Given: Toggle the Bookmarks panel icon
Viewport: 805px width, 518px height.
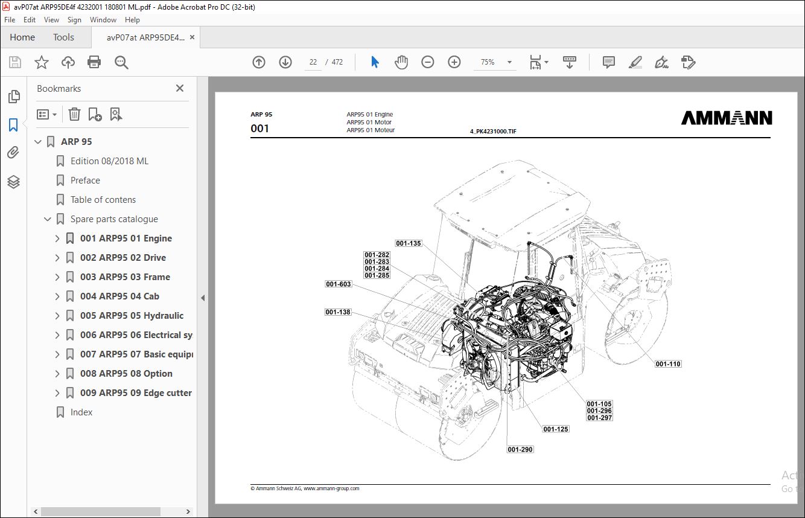Looking at the screenshot, I should [x=13, y=125].
